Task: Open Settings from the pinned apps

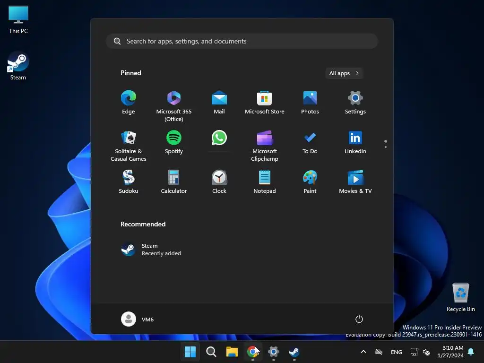Action: (355, 103)
